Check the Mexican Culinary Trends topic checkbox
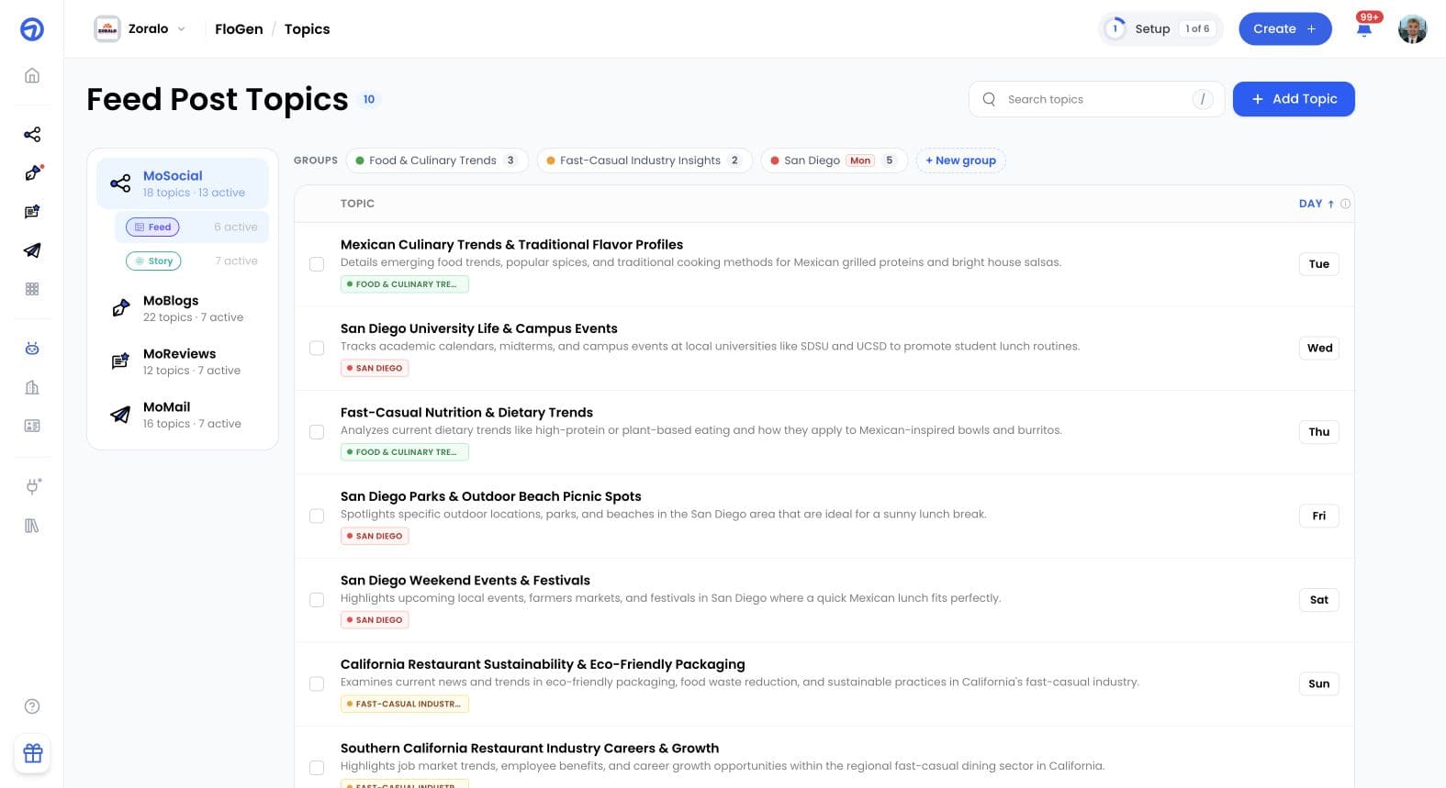This screenshot has width=1446, height=788. point(317,264)
